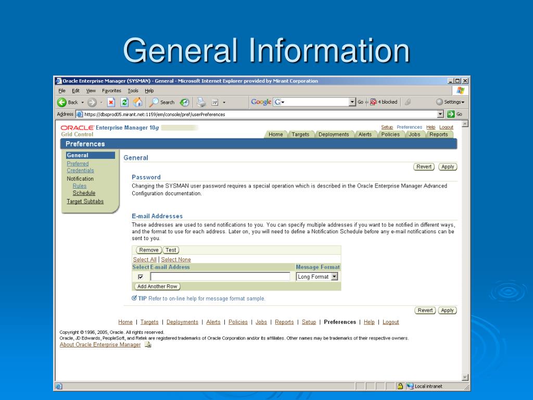The width and height of the screenshot is (533, 400).
Task: Click the Home house icon in toolbar
Action: pyautogui.click(x=137, y=102)
